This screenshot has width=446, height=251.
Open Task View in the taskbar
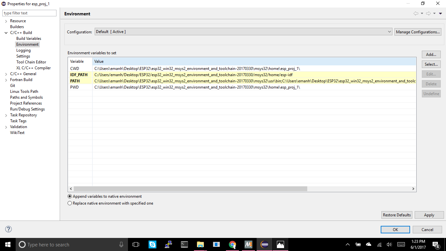(136, 244)
